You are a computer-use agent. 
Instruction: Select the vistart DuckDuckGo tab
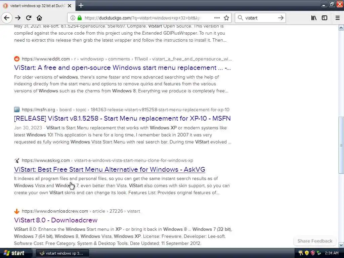coord(38,6)
